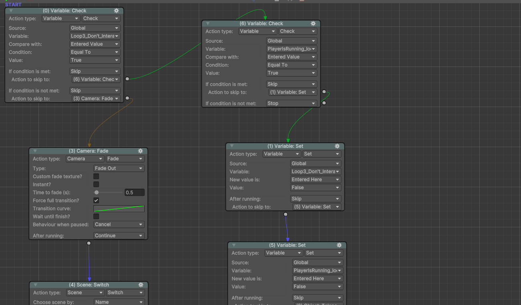Collapse the (4) Scene: Switch node
The height and width of the screenshot is (305, 521).
click(x=36, y=285)
